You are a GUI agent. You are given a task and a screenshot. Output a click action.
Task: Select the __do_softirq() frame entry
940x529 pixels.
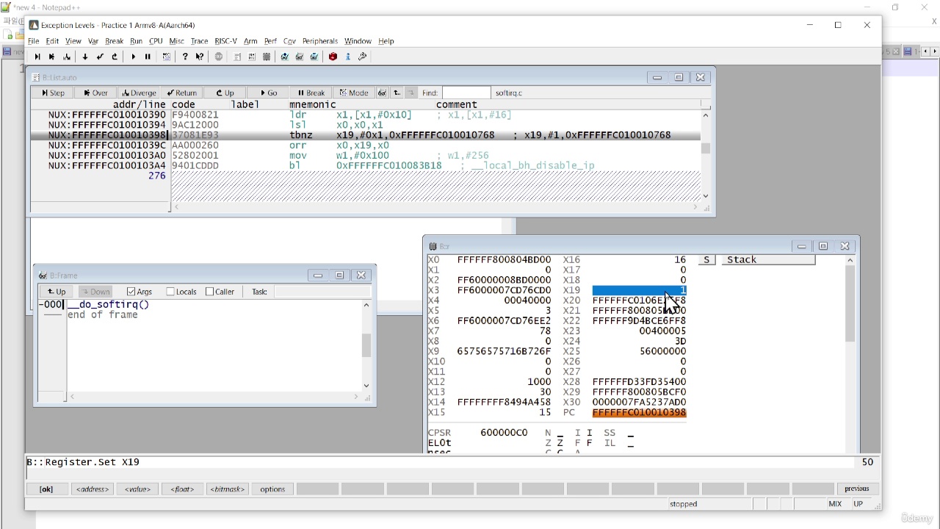[108, 304]
